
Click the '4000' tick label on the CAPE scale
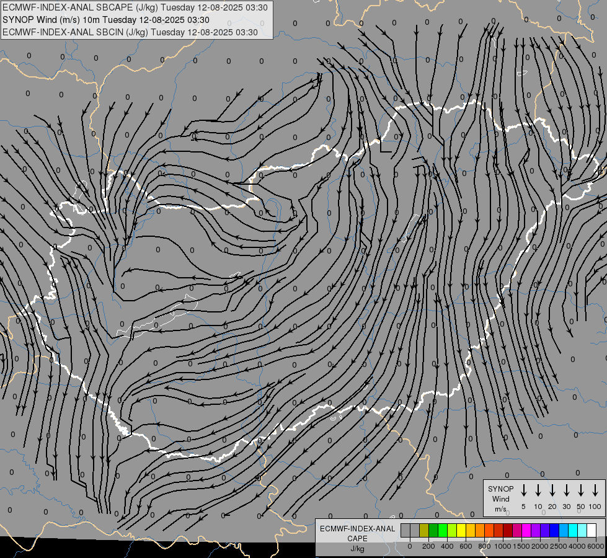577,546
